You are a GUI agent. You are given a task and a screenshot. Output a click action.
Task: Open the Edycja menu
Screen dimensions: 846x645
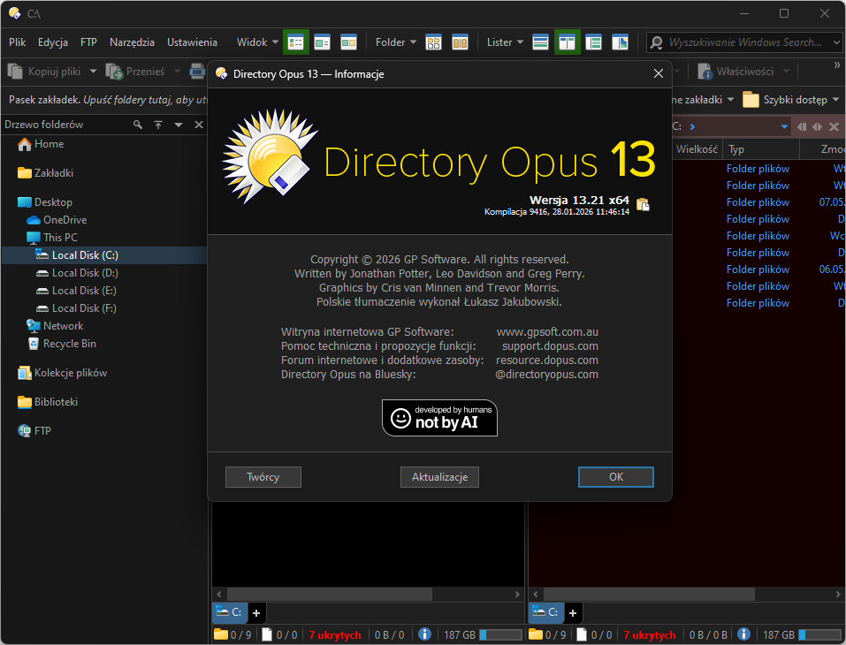click(53, 42)
